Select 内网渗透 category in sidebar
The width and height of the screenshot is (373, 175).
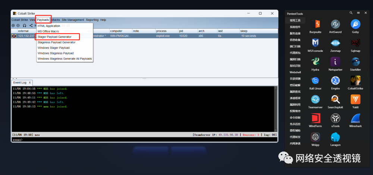tap(295, 143)
